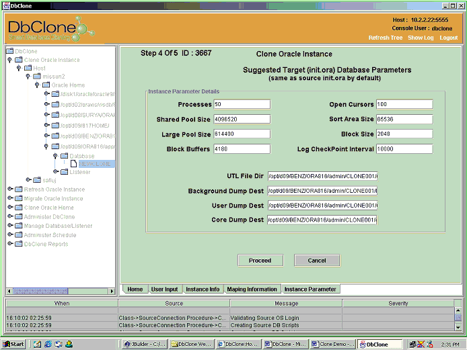Click the Large Pool Size field
467x350 pixels.
click(x=242, y=134)
